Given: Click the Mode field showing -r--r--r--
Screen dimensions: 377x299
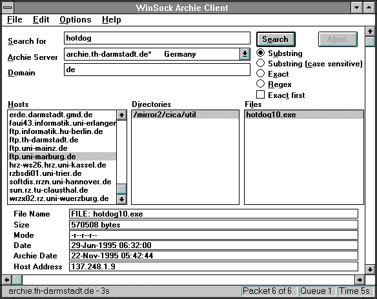Looking at the screenshot, I should pyautogui.click(x=214, y=235).
